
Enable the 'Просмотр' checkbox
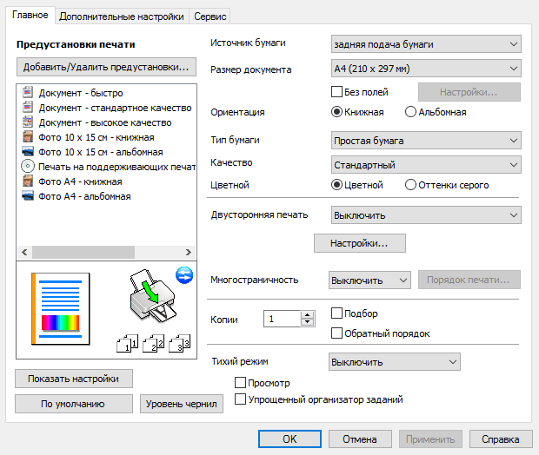point(240,383)
